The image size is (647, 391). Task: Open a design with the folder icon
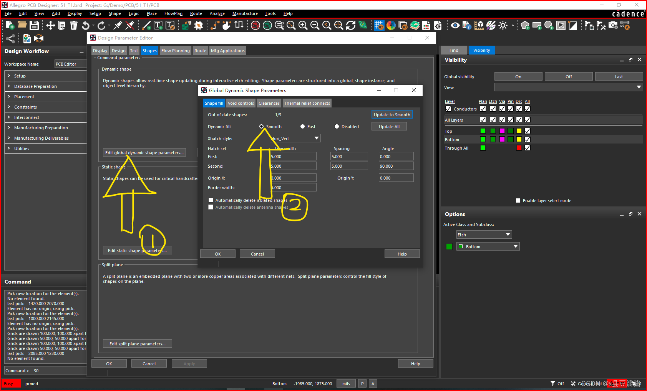[x=22, y=25]
